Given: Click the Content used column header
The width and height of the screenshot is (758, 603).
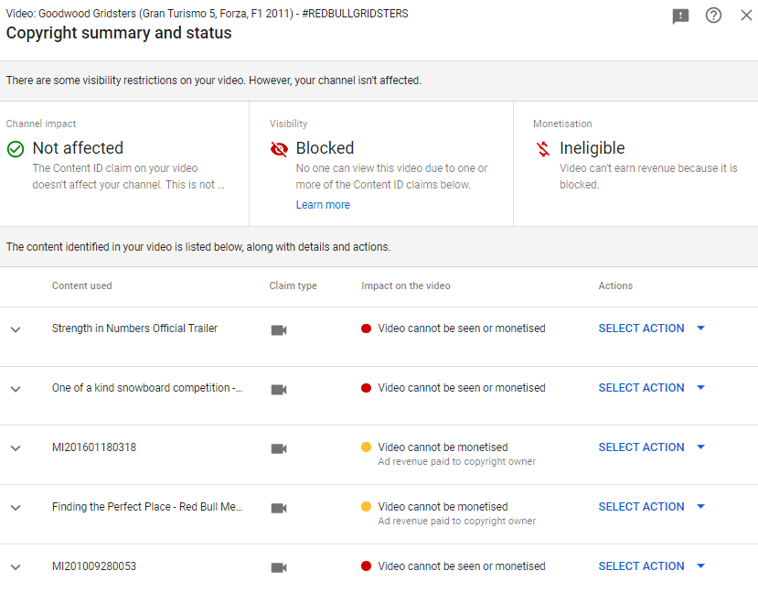Looking at the screenshot, I should click(x=81, y=285).
